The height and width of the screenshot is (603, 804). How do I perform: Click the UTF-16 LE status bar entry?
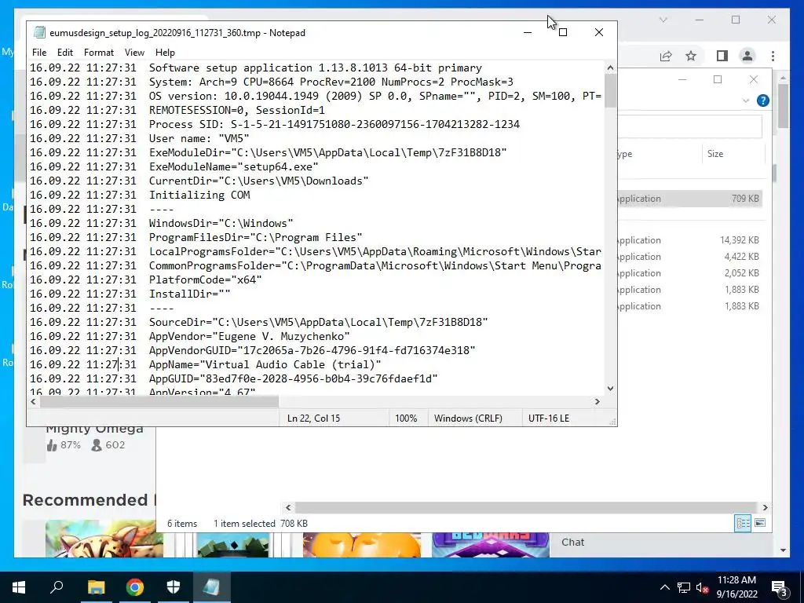549,418
